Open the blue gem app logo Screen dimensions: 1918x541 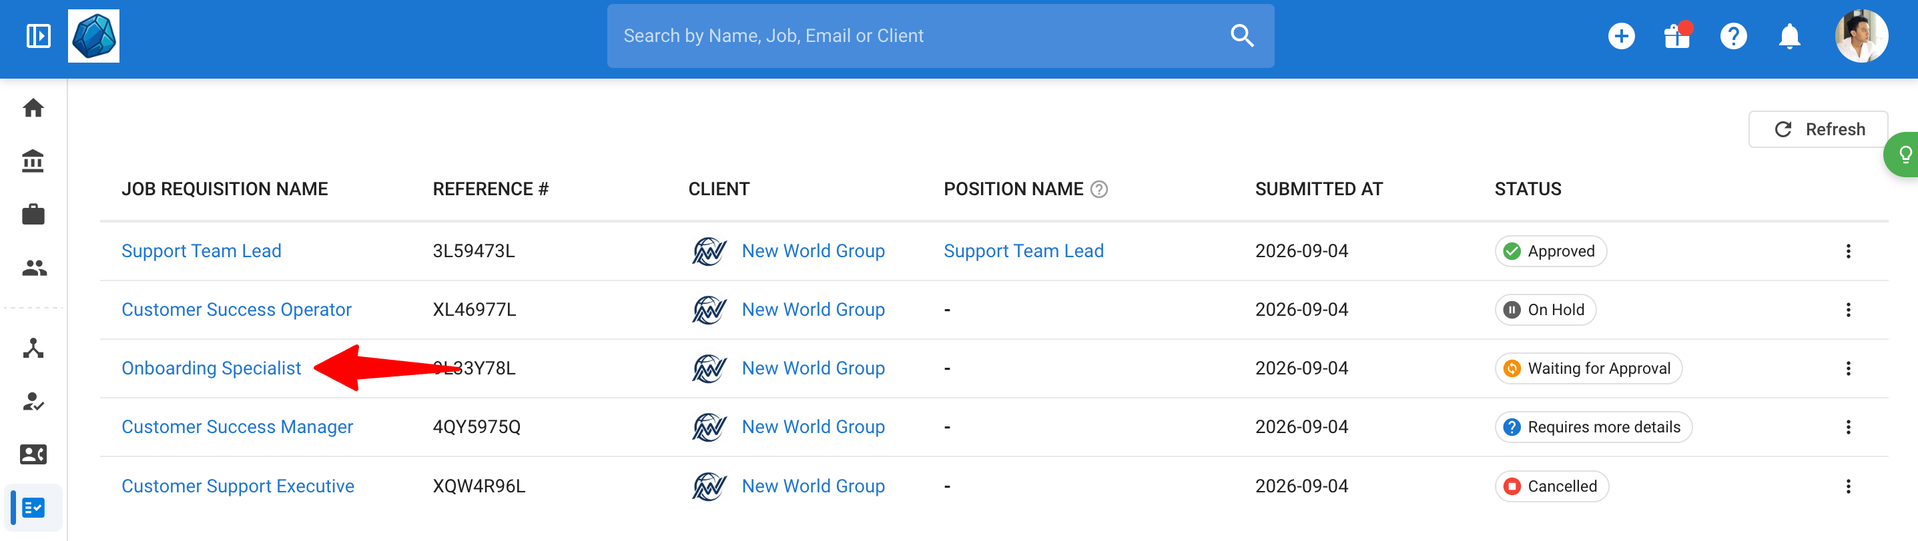click(94, 36)
